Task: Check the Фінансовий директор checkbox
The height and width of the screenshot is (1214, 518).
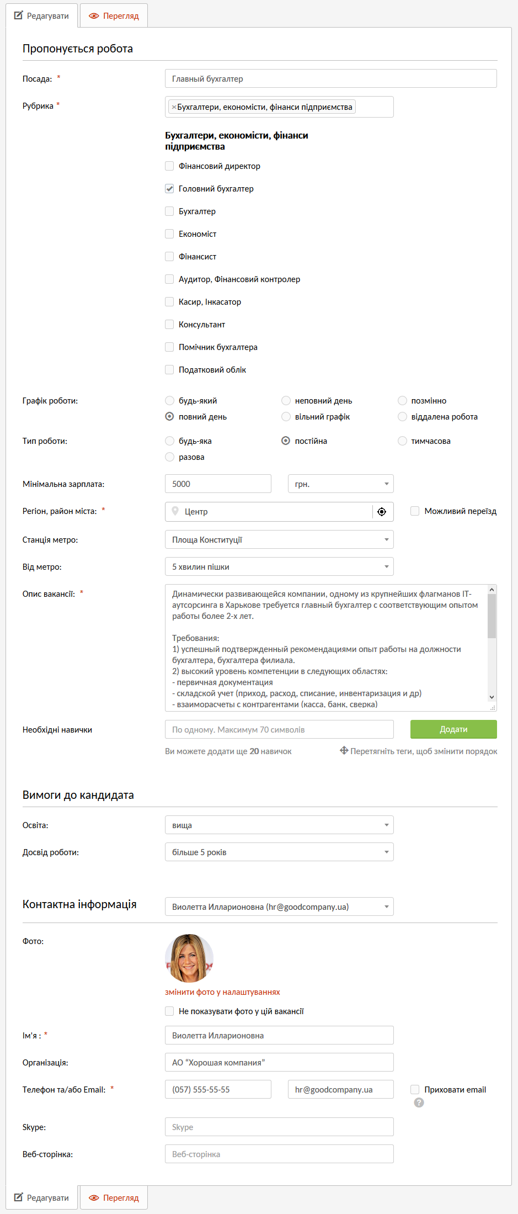Action: tap(169, 166)
